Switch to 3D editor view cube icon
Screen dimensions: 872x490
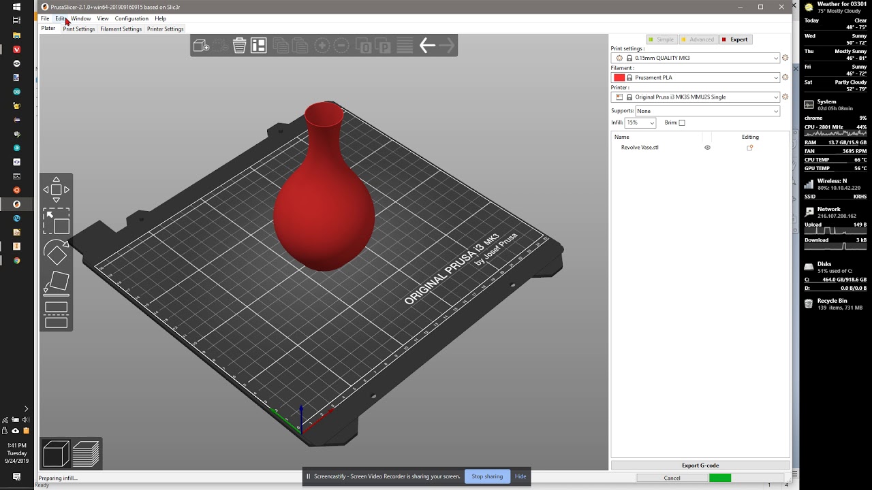point(56,454)
